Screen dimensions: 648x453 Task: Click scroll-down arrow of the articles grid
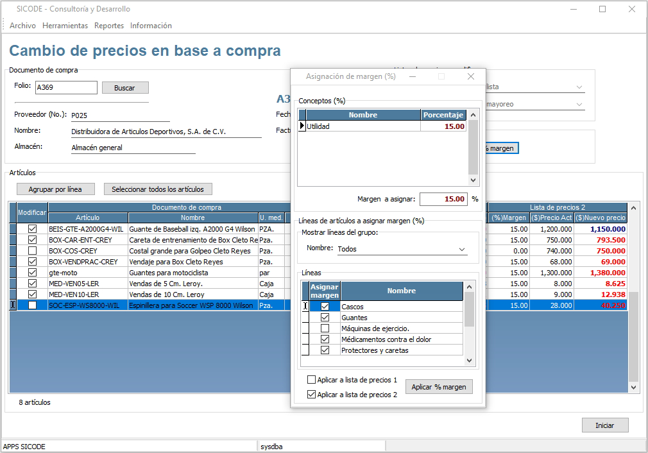click(x=634, y=388)
